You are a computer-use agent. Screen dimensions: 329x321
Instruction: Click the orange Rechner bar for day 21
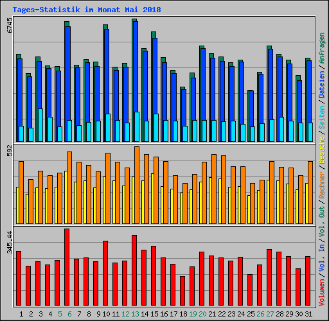tap(214, 189)
